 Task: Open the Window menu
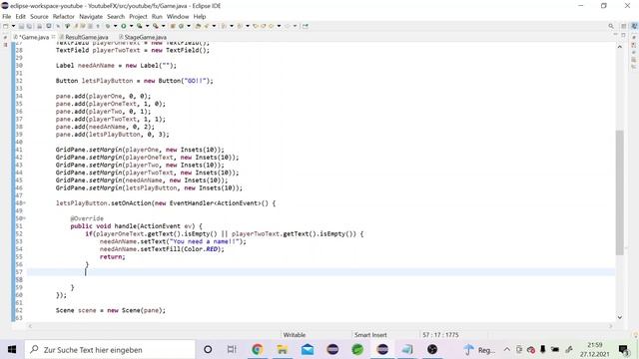(178, 17)
